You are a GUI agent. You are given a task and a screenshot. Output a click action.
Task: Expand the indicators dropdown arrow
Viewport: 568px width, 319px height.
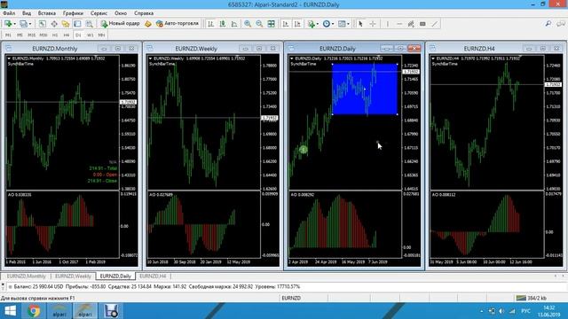[x=318, y=24]
